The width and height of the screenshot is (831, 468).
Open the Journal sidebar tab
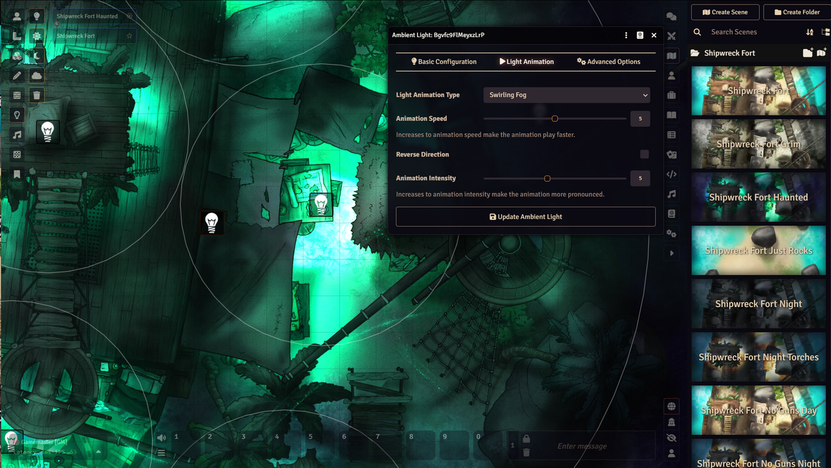click(671, 115)
